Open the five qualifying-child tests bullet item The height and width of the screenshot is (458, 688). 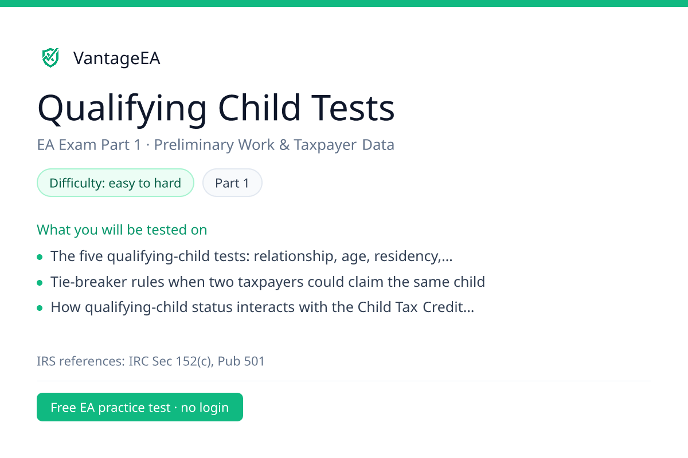pyautogui.click(x=252, y=256)
